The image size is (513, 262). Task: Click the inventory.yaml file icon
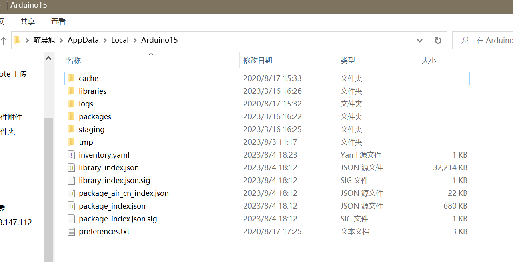71,155
